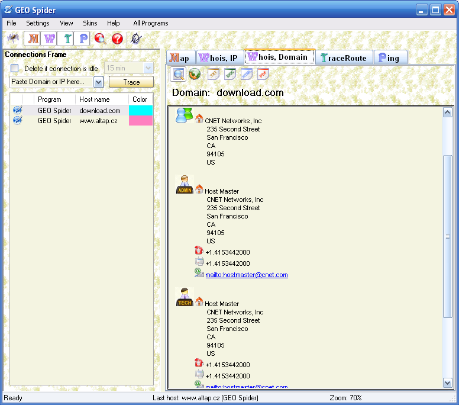Viewport: 459px width, 405px height.
Task: Click the Host name column header
Action: click(x=102, y=99)
